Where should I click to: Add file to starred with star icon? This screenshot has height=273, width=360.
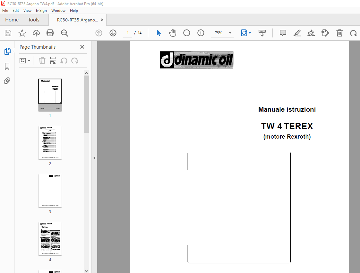click(x=22, y=33)
